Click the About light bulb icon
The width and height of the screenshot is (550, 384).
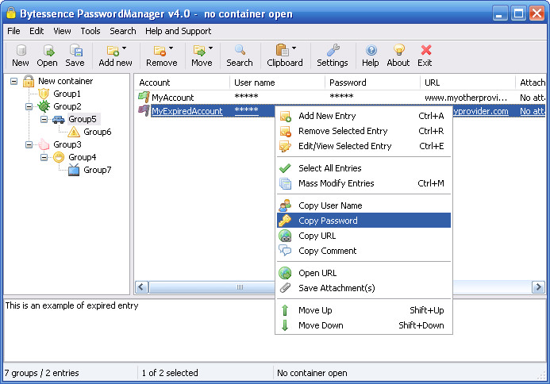pyautogui.click(x=399, y=50)
